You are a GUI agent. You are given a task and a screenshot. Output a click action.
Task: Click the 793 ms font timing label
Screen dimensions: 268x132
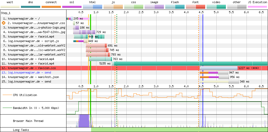pos(116,55)
